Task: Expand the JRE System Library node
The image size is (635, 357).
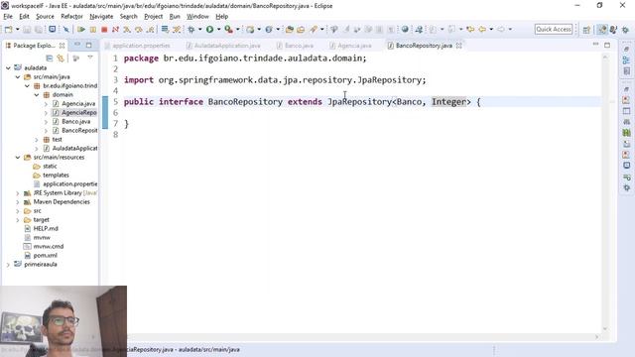Action: tap(18, 193)
